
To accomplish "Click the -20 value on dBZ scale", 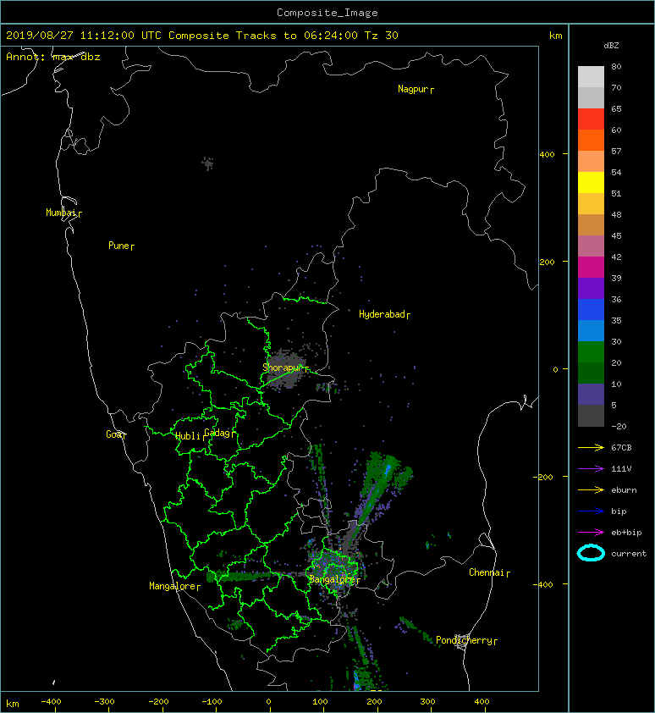I will (619, 427).
